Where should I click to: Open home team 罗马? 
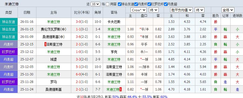[x=53, y=82]
